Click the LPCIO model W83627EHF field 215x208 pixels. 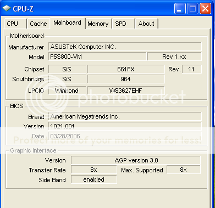coord(126,91)
